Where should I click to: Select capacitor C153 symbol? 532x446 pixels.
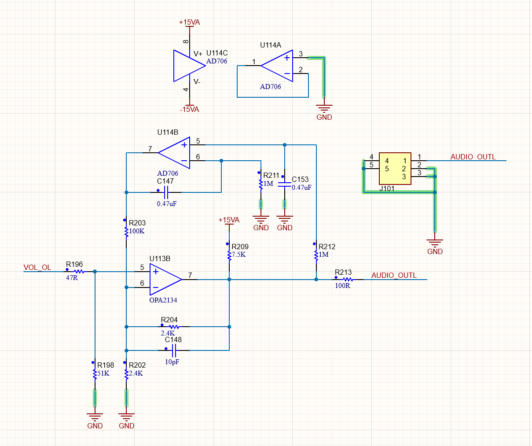[x=285, y=184]
